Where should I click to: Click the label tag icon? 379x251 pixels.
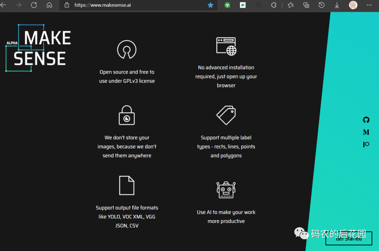[x=226, y=115]
